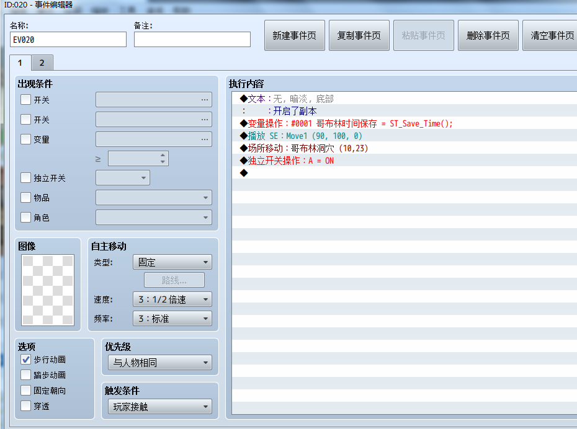Open the movement 类型 dropdown showing 固定
The image size is (577, 429).
tap(172, 262)
